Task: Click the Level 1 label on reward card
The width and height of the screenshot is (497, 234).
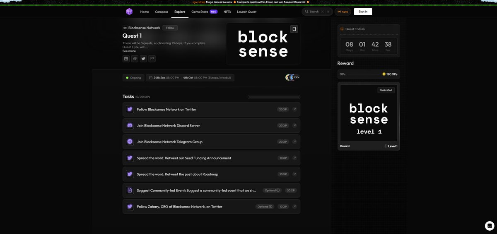Action: 393,146
